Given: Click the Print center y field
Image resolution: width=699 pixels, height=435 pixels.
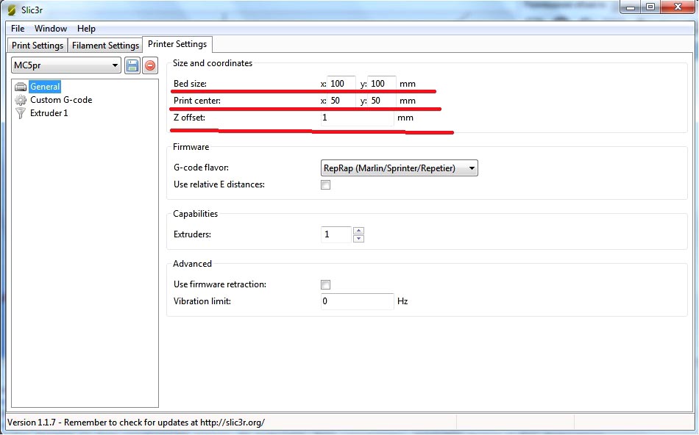Looking at the screenshot, I should 382,101.
